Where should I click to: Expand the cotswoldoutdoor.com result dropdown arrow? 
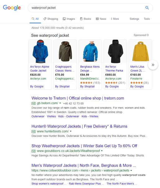click(x=131, y=170)
